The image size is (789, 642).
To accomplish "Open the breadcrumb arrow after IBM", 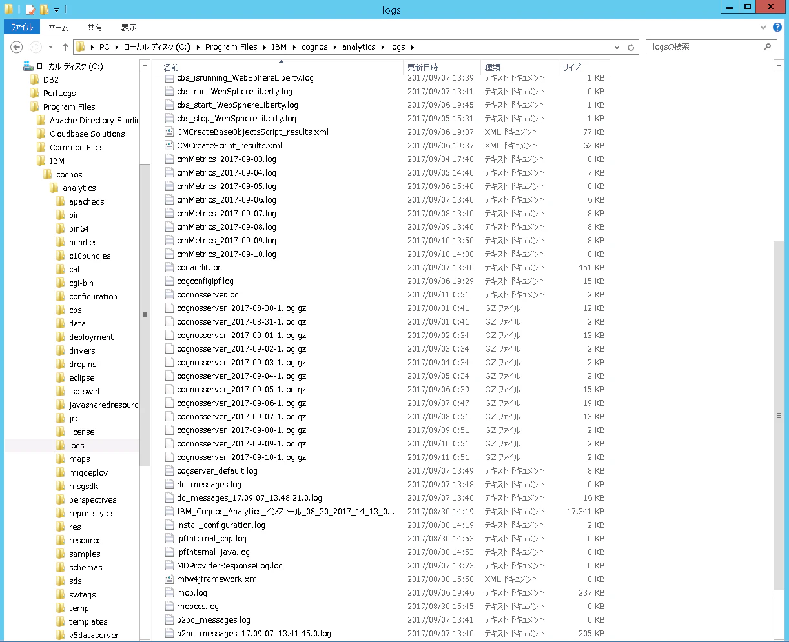I will [x=293, y=47].
